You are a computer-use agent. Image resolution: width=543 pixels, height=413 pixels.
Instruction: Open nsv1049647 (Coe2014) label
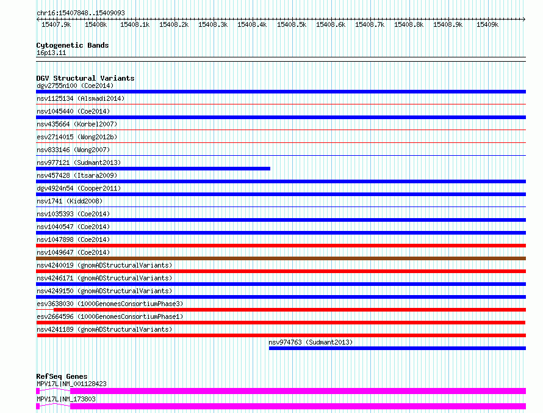point(73,252)
